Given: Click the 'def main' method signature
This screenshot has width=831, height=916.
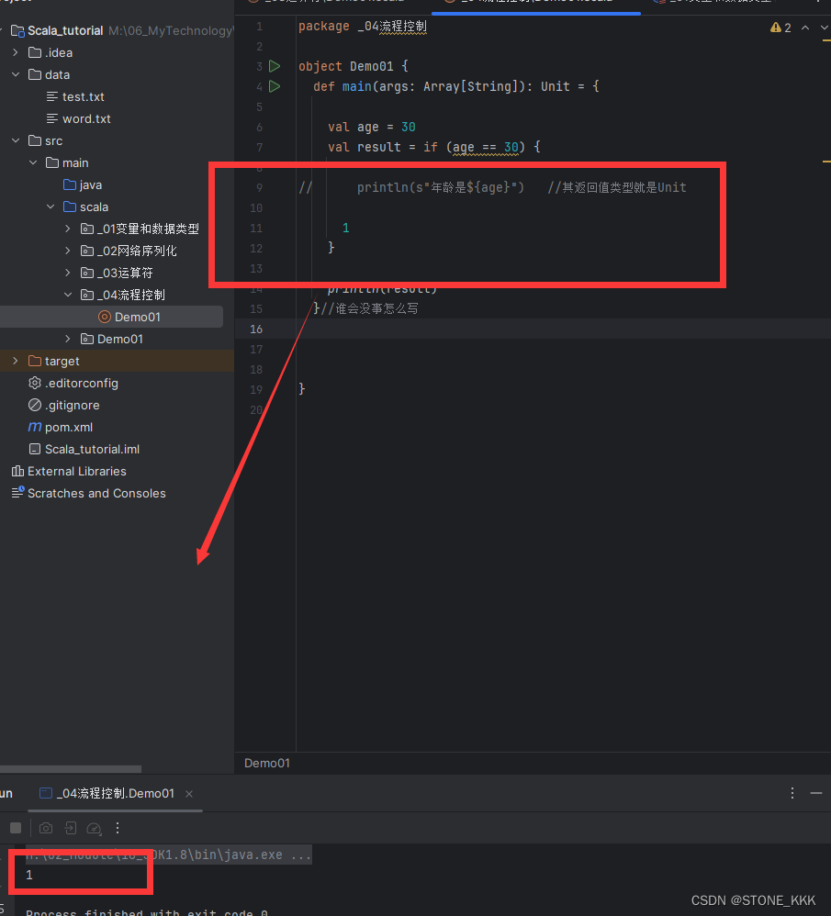Looking at the screenshot, I should coord(455,86).
